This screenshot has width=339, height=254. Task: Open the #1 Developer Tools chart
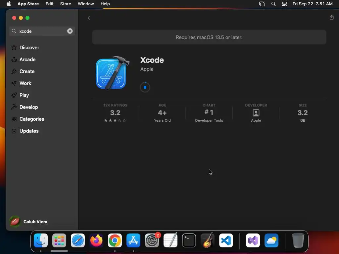pyautogui.click(x=209, y=113)
